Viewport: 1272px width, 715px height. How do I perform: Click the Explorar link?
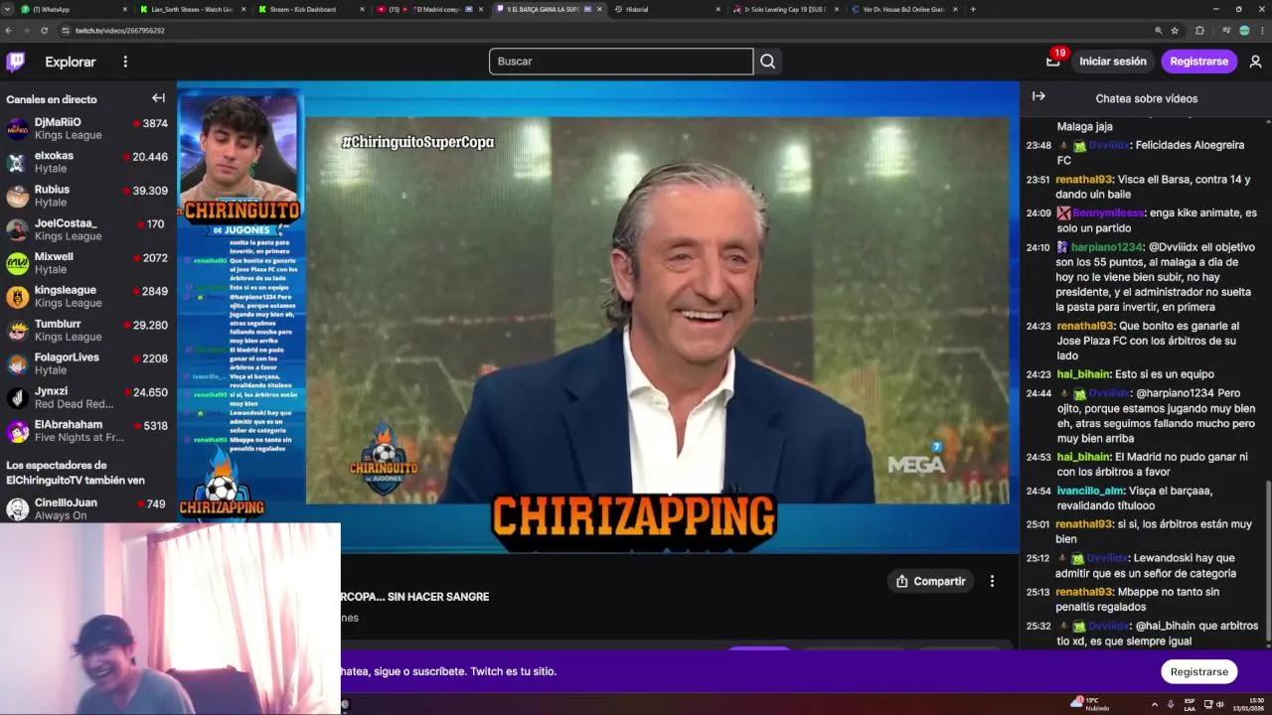tap(71, 62)
